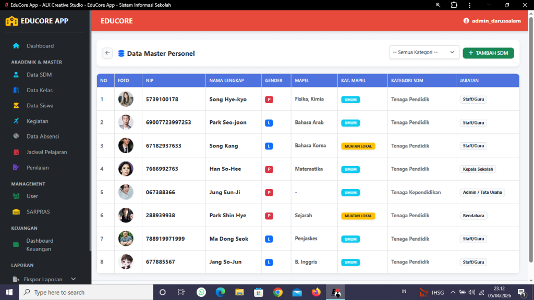Click the Penilaian edit icon

(16, 167)
